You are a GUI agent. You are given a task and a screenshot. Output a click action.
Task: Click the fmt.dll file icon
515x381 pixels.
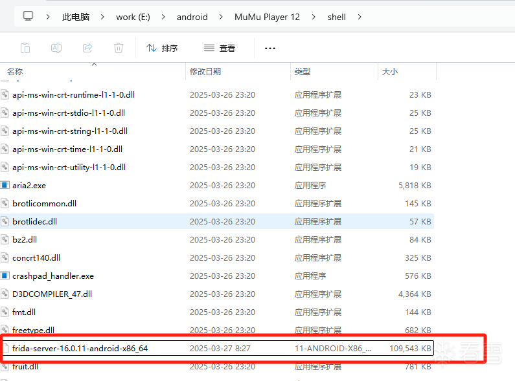click(x=5, y=312)
